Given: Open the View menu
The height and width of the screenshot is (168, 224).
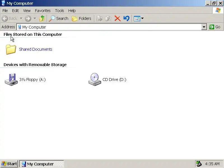Looking at the screenshot, I should click(27, 11).
